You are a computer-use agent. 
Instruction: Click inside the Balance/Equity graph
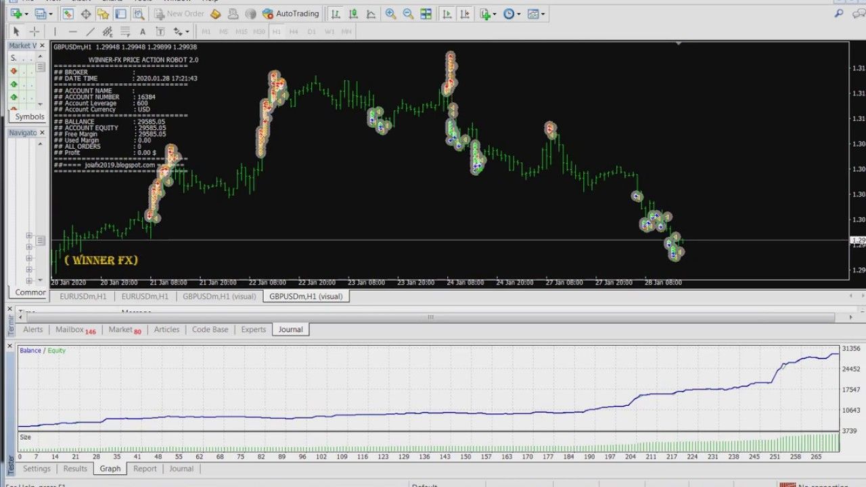coord(428,388)
